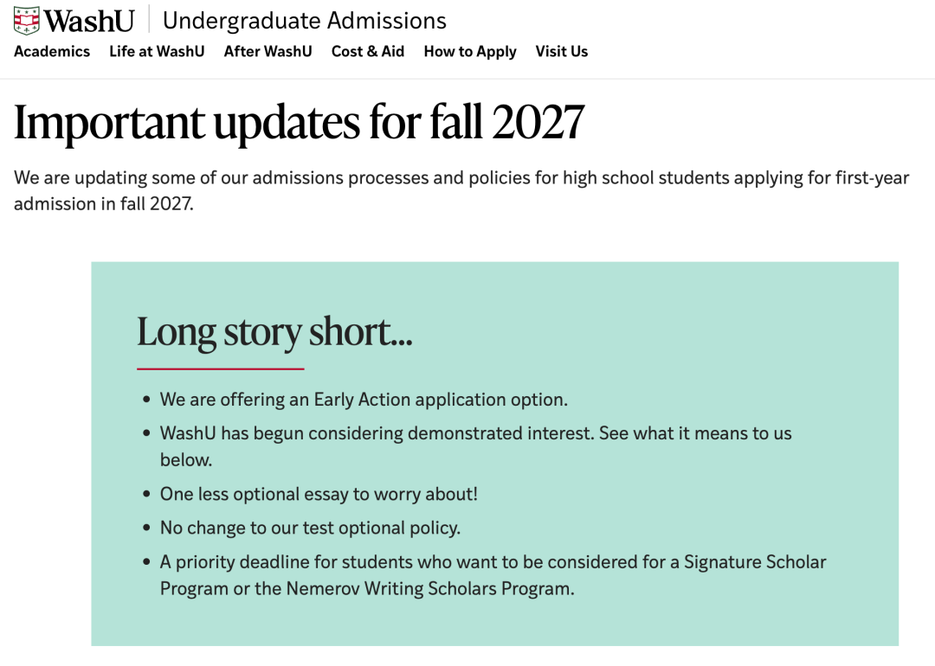Viewport: 935px width, 666px height.
Task: Open the Academics menu
Action: (x=52, y=51)
